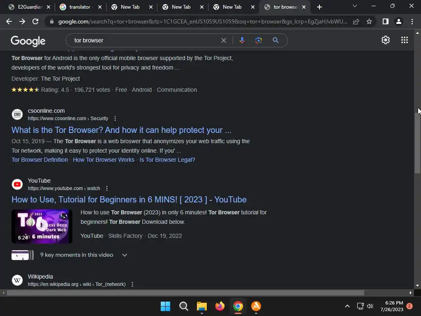Open 'What is the Tor Browser?' result
The height and width of the screenshot is (316, 421).
[x=121, y=130]
